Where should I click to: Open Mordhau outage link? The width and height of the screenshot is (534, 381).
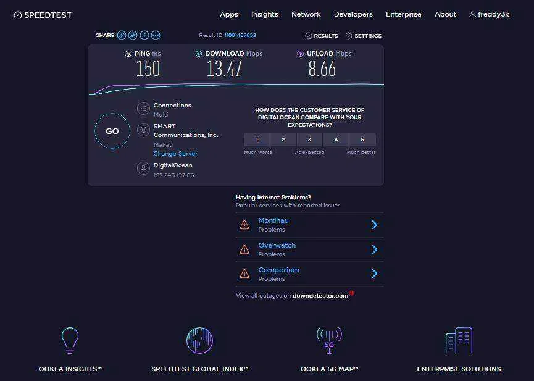[x=273, y=220]
